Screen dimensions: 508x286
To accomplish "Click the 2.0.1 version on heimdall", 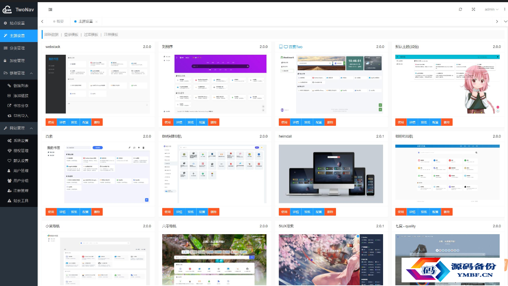I will click(380, 136).
